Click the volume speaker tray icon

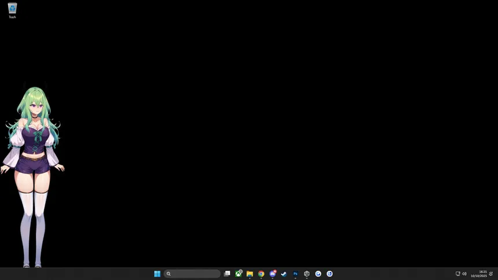464,274
